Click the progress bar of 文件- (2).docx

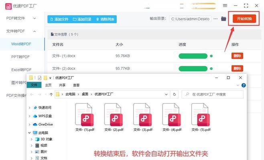pos(193,68)
